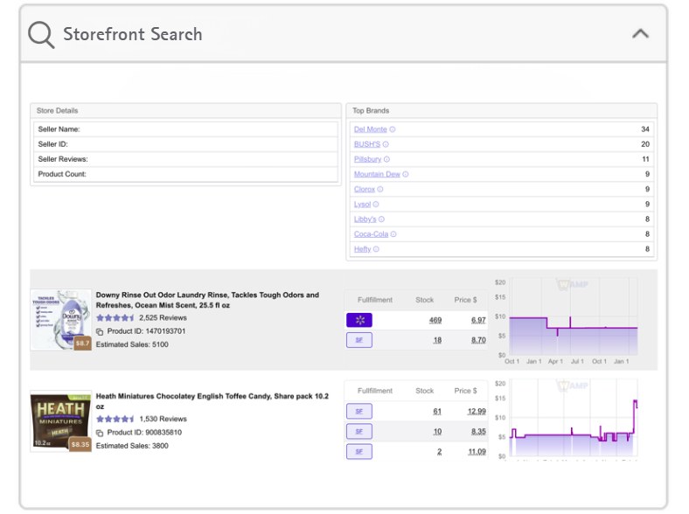Viewport: 689px width, 514px height.
Task: Click info icon beside Mountain Dew
Action: tap(406, 174)
